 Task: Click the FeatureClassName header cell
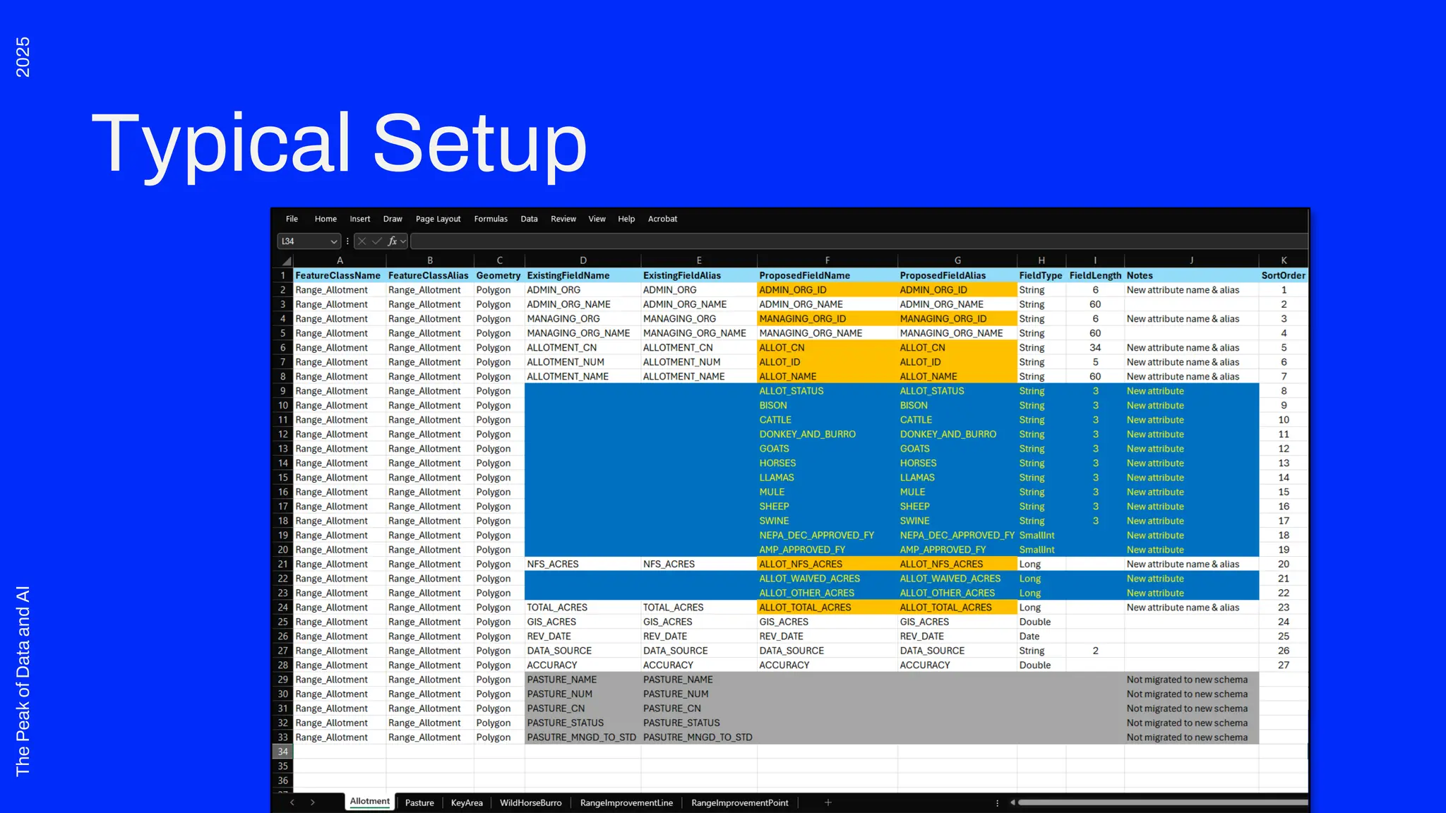pyautogui.click(x=340, y=275)
